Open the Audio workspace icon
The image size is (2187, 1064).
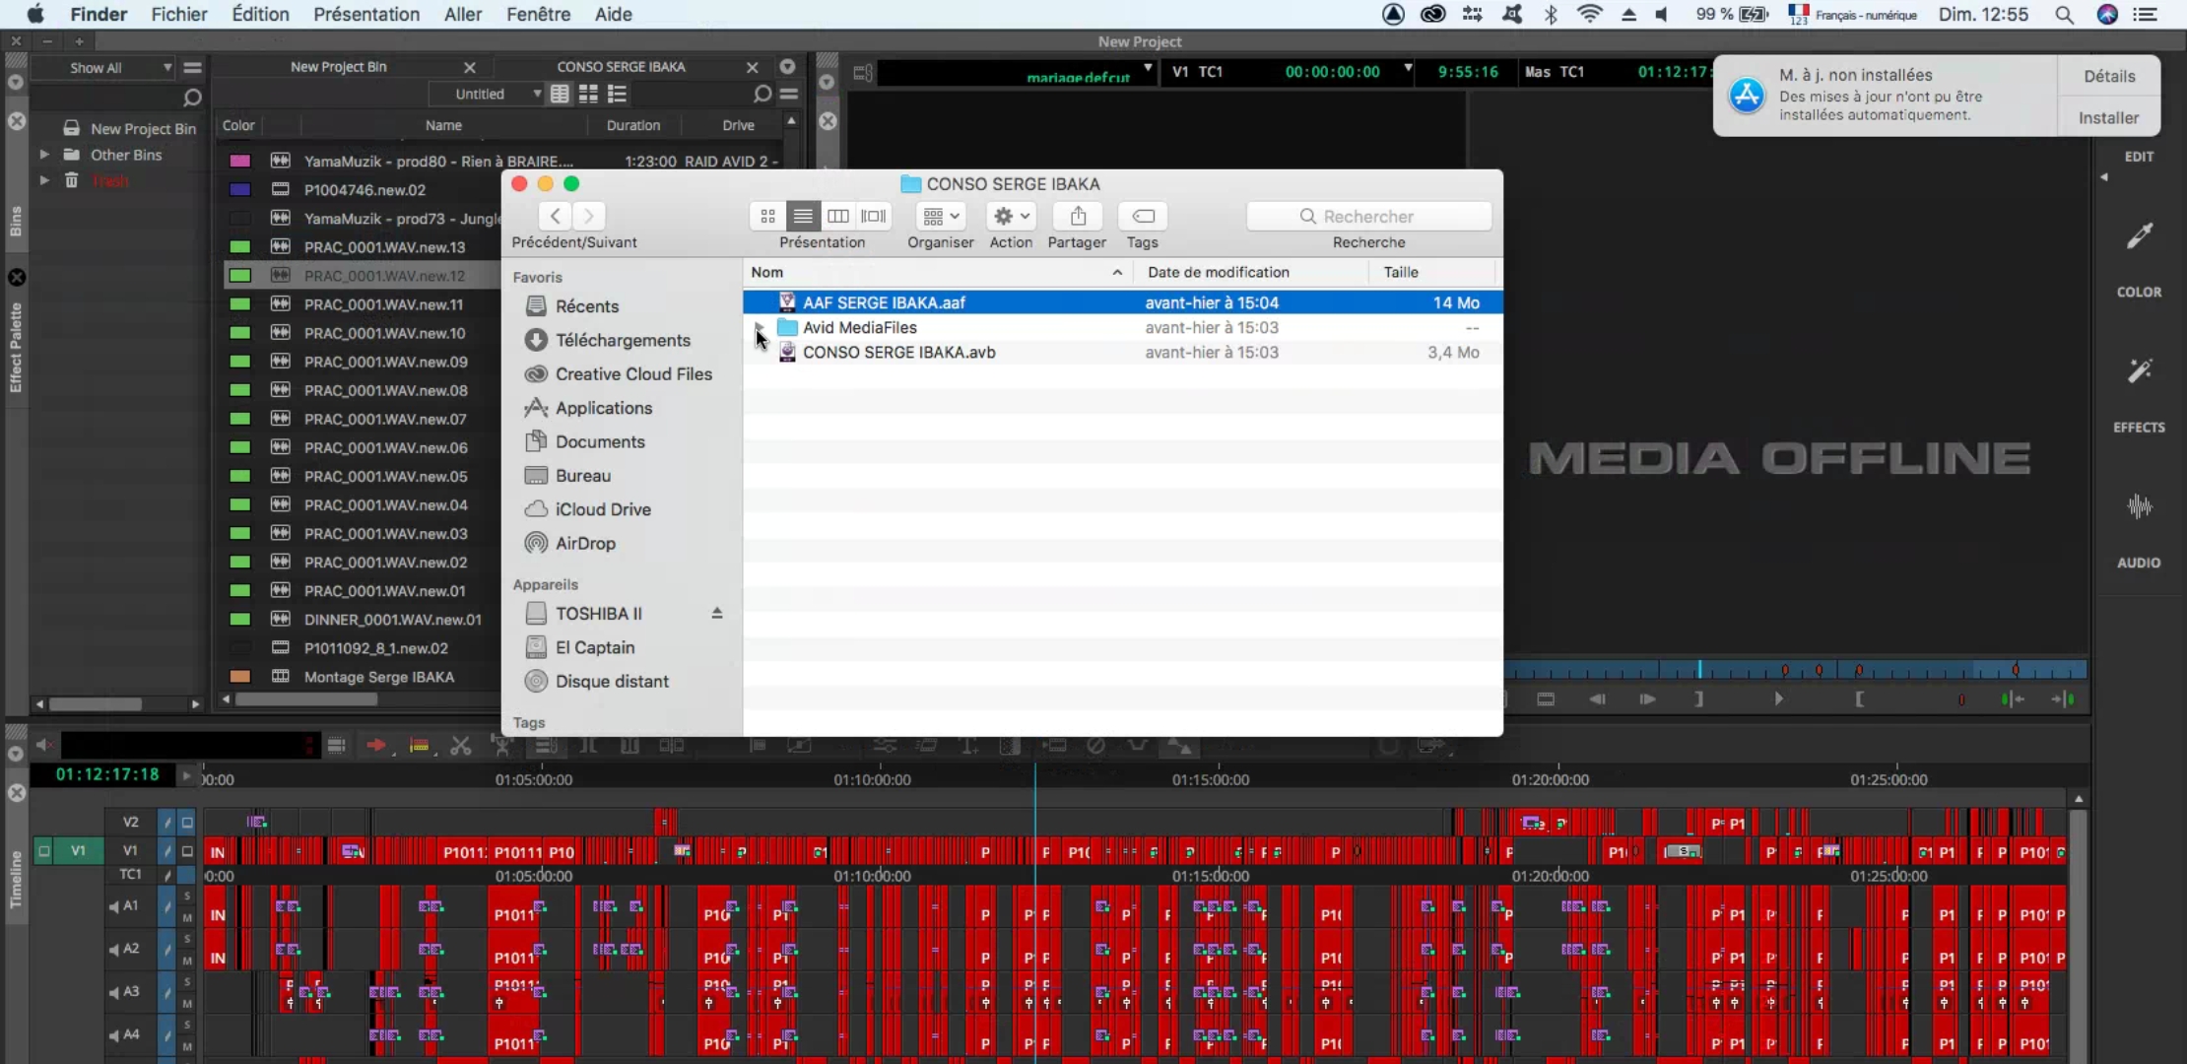[x=2139, y=507]
